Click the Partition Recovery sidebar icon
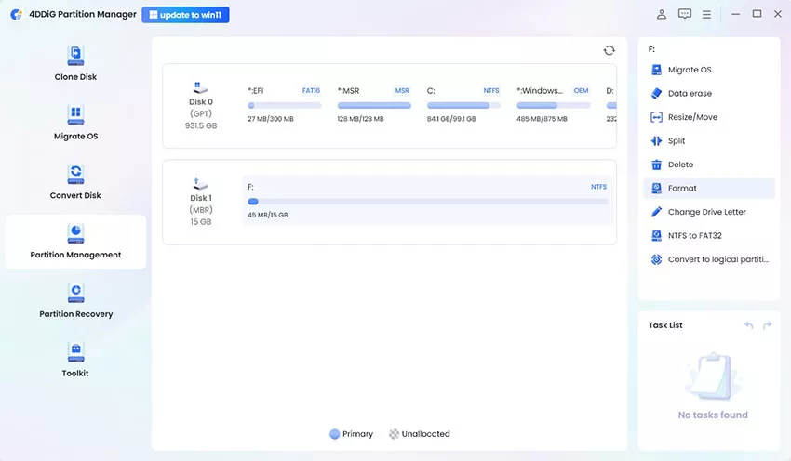 tap(75, 292)
